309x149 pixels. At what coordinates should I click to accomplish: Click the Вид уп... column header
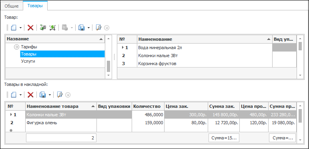click(x=284, y=39)
